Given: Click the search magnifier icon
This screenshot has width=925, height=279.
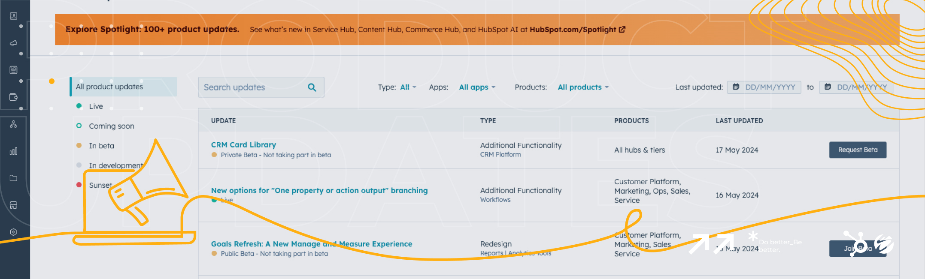Looking at the screenshot, I should pyautogui.click(x=312, y=87).
